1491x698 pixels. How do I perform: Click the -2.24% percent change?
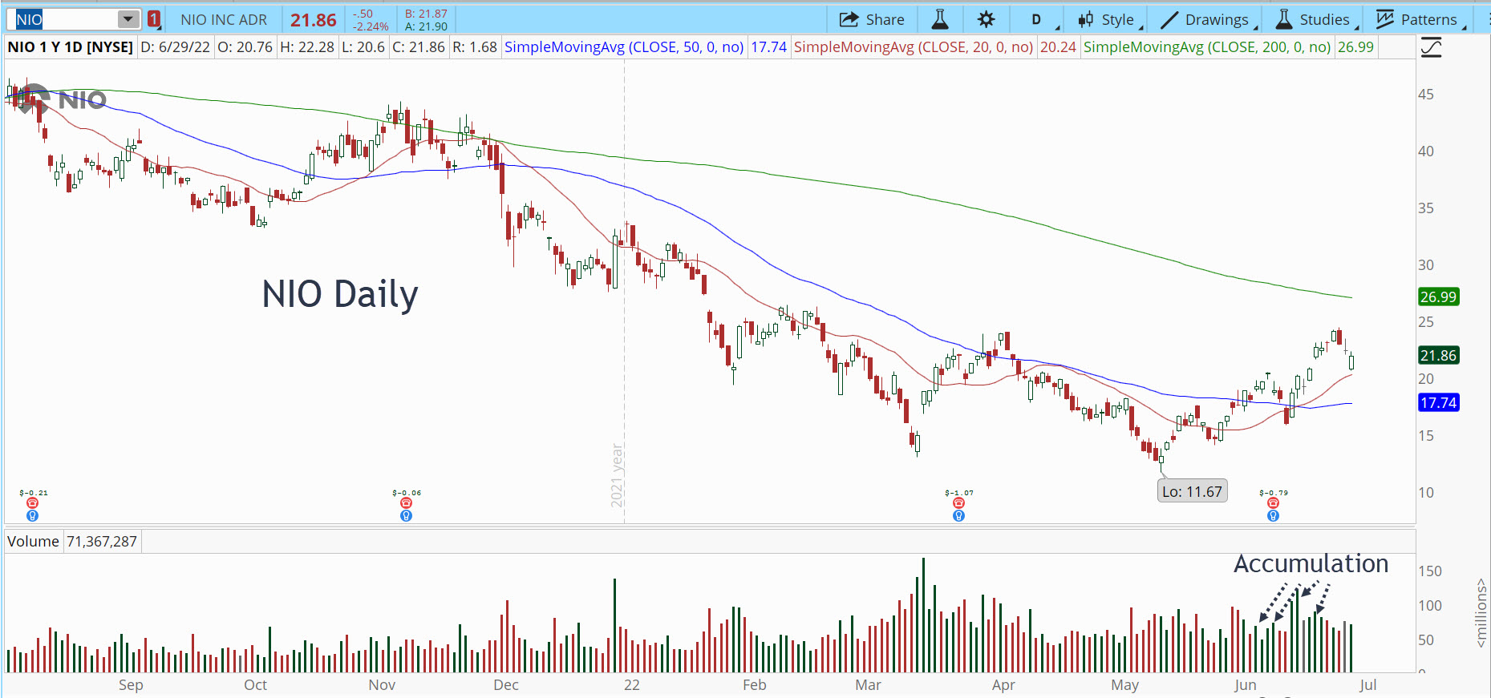click(371, 26)
